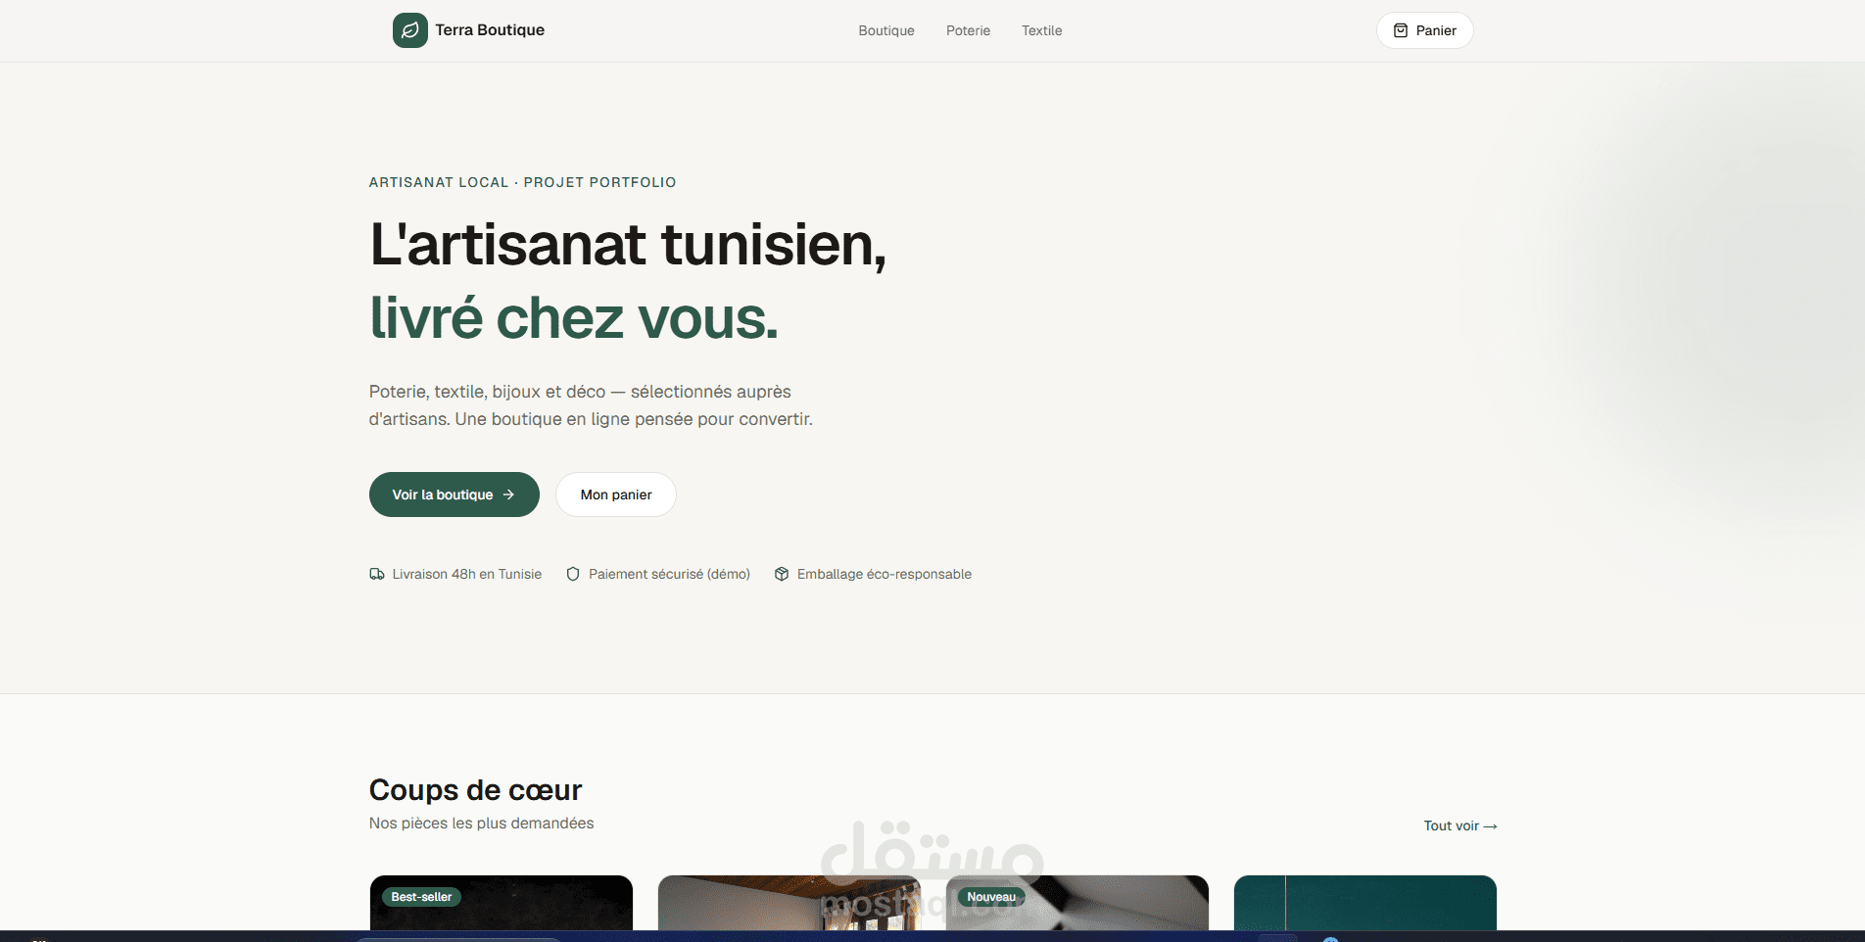Click the eco packaging box icon

[x=782, y=574]
